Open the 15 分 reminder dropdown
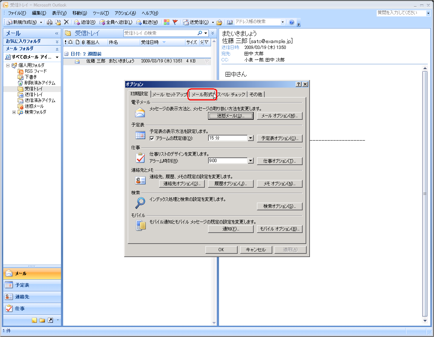434x337 pixels. pyautogui.click(x=250, y=138)
